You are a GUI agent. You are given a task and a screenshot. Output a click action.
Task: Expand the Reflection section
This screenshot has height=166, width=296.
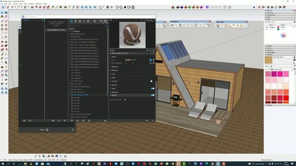point(114,66)
